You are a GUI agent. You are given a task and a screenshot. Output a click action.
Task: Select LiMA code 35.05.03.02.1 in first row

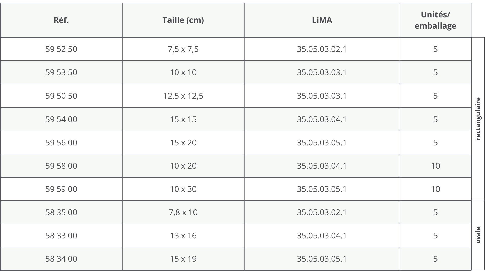point(322,49)
